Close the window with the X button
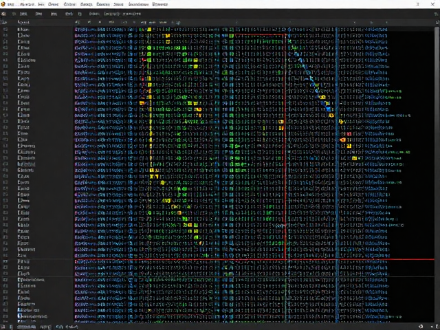 coord(432,4)
